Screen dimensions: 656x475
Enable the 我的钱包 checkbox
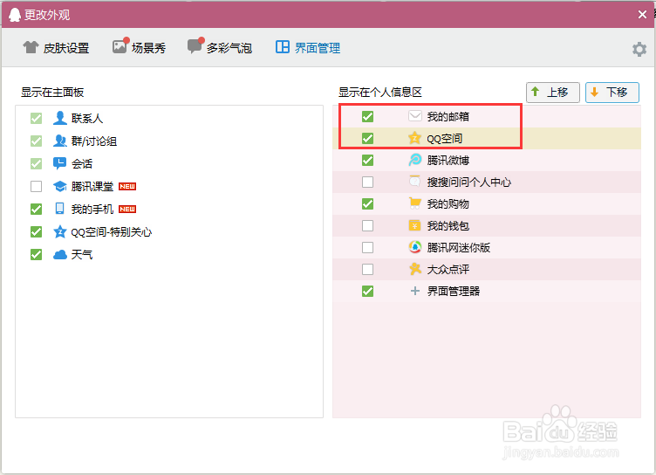(368, 226)
